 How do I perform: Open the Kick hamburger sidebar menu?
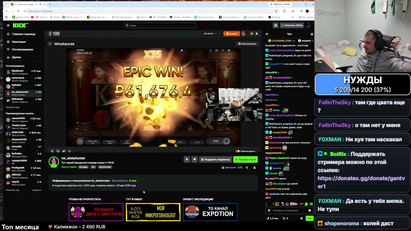pyautogui.click(x=8, y=25)
